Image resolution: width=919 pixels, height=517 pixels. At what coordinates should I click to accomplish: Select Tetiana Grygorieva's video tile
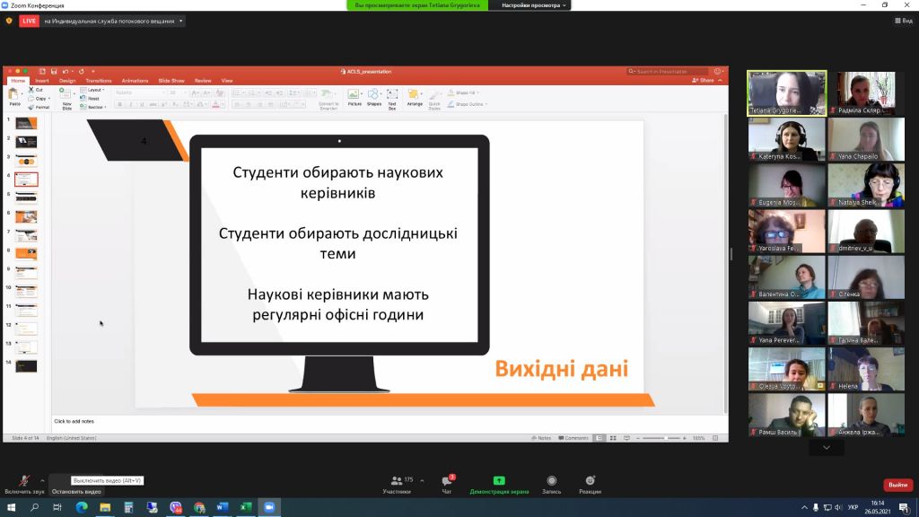[786, 93]
